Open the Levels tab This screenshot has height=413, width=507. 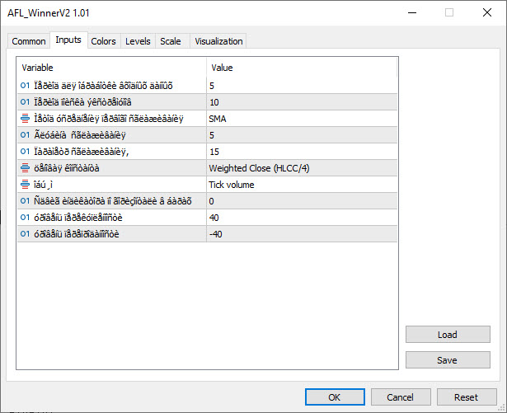coord(138,41)
